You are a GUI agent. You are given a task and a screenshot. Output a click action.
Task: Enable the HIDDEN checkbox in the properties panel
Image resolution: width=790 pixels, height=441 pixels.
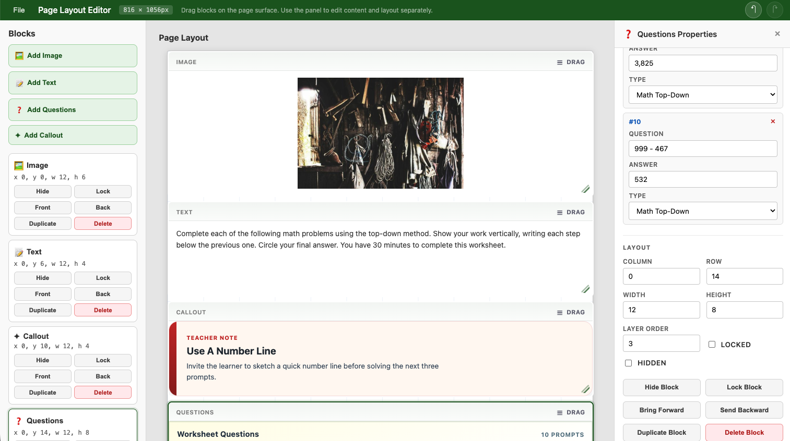628,363
